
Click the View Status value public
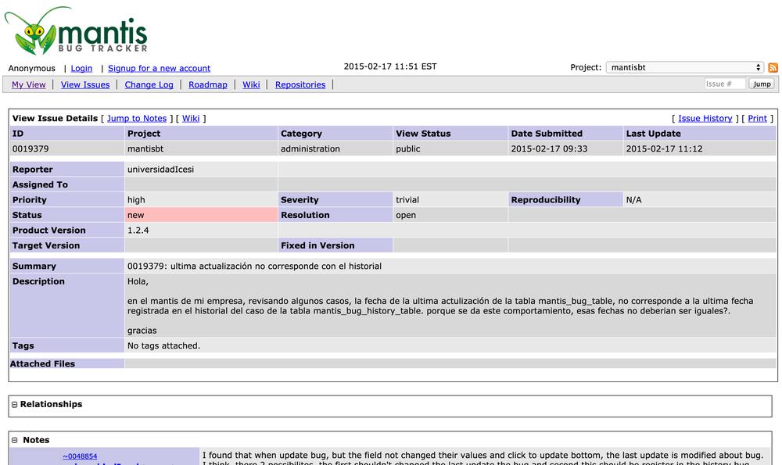408,148
